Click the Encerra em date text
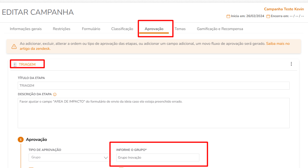 click(x=287, y=16)
